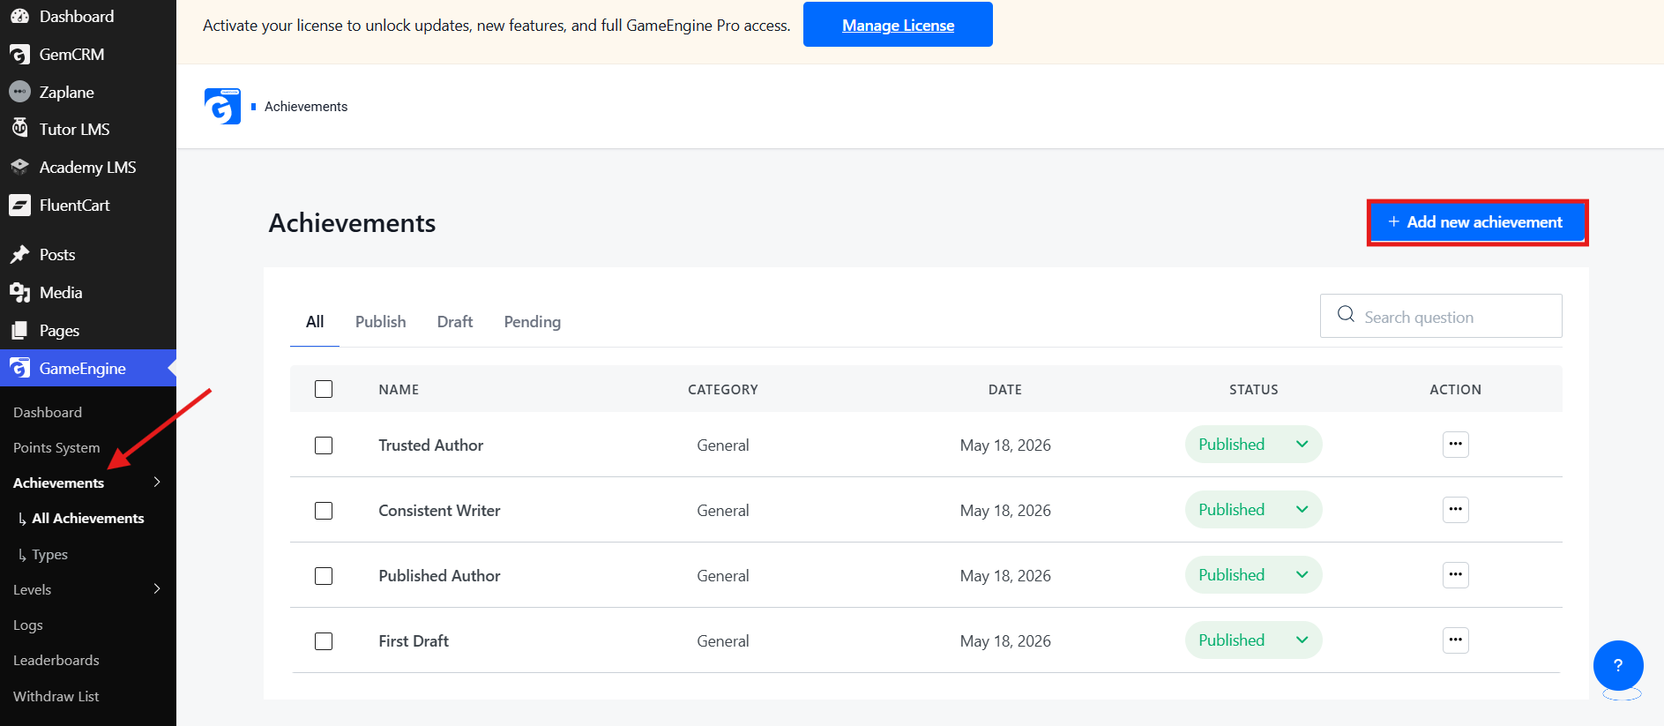Open action menu for Consistent Writer
Image resolution: width=1664 pixels, height=726 pixels.
pos(1456,509)
